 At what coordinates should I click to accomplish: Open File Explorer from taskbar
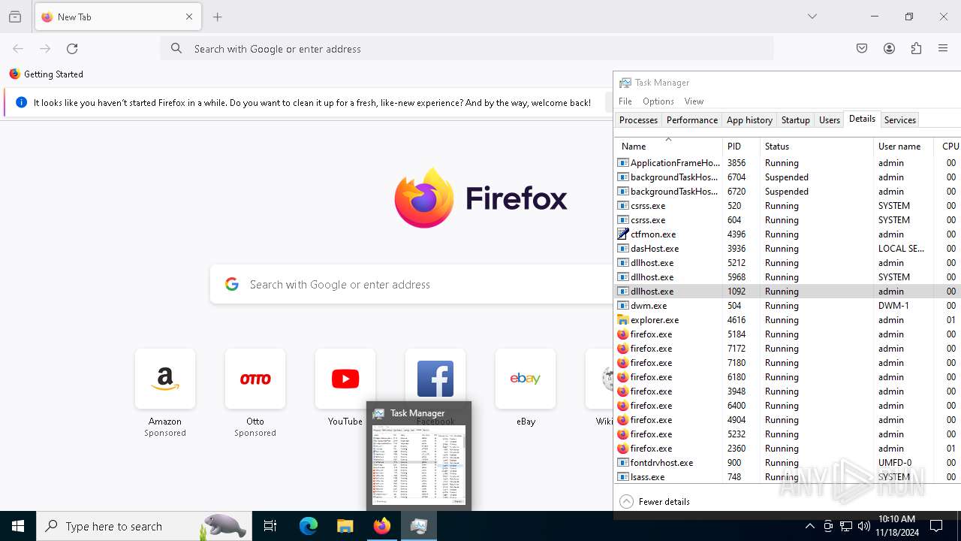pyautogui.click(x=345, y=526)
